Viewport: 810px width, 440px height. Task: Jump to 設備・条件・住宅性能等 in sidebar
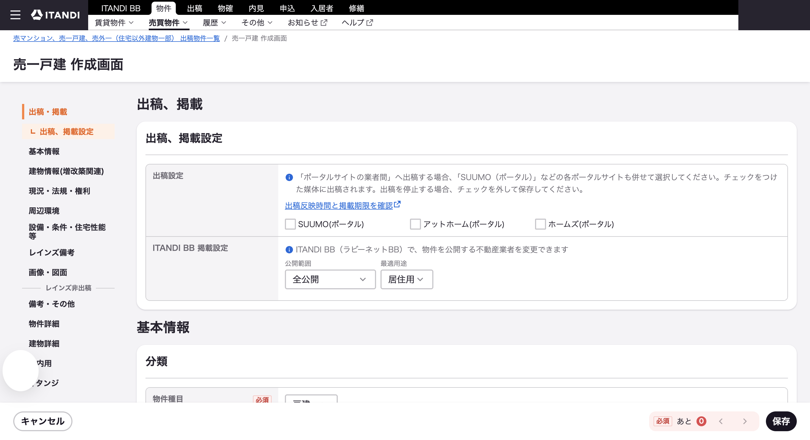67,232
